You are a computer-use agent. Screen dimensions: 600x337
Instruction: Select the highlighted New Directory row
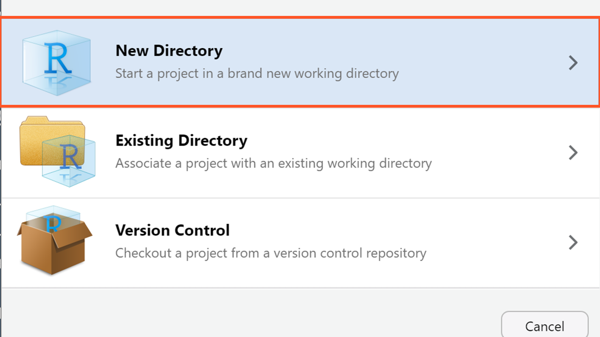(x=300, y=62)
